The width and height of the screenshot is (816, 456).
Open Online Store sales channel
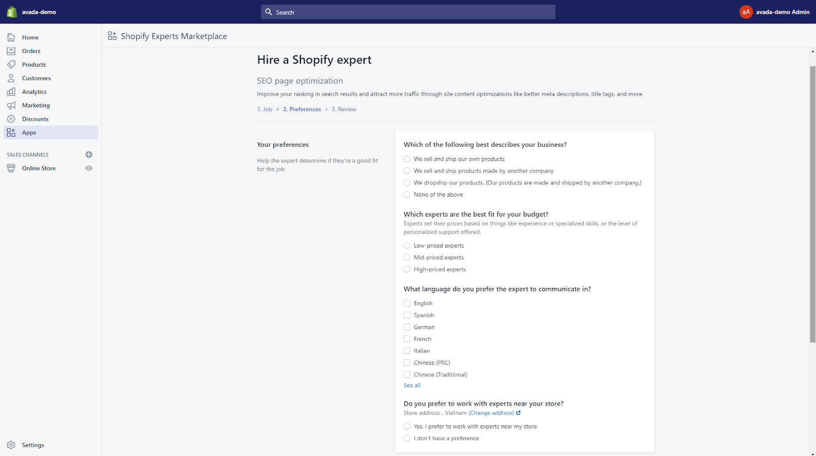click(39, 168)
